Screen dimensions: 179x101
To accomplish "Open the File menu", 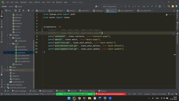I will [8, 2].
